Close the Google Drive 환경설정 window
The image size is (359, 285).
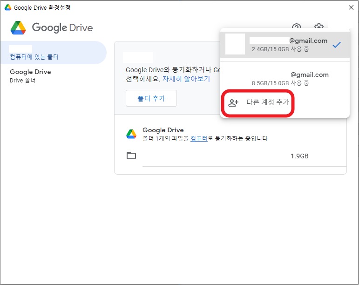(351, 7)
